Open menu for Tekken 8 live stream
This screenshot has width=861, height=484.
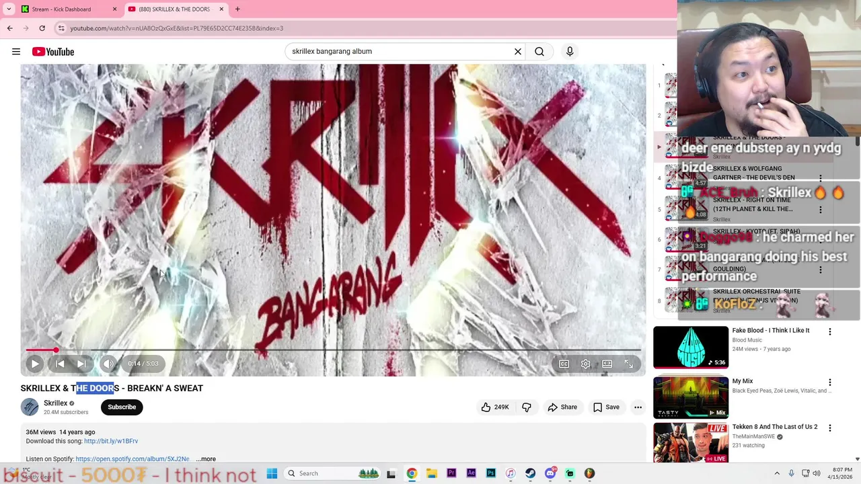pyautogui.click(x=830, y=428)
